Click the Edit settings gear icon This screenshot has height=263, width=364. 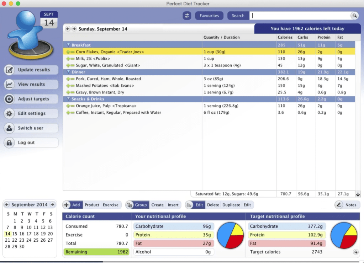(x=10, y=113)
